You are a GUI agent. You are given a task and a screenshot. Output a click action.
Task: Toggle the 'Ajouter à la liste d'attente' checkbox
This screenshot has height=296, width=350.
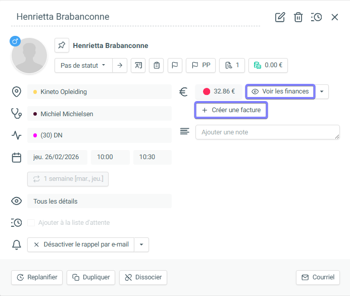(31, 223)
